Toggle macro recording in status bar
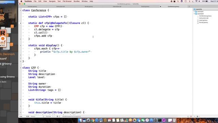Viewport: 218px width, 123px height. pos(191,117)
